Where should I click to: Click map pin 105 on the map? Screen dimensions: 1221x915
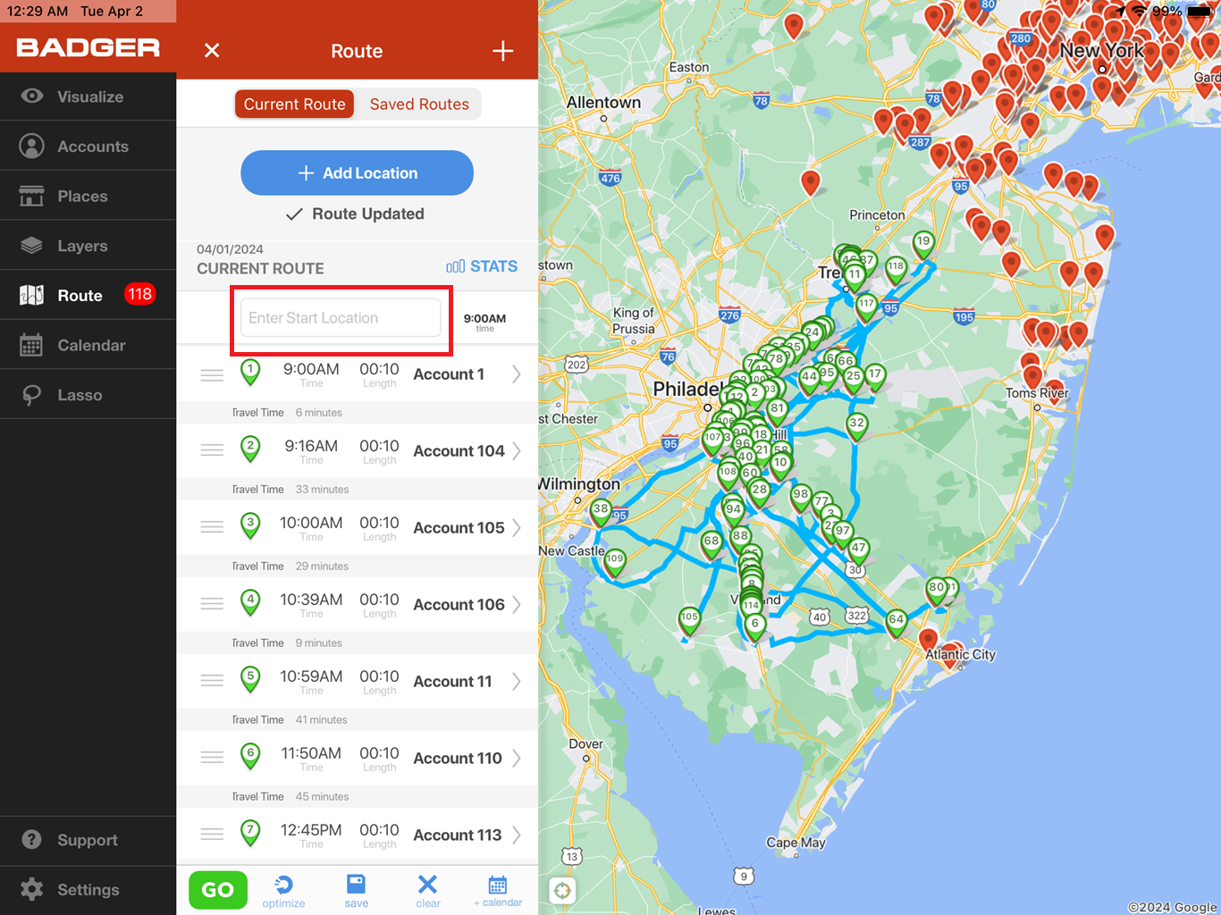click(x=689, y=620)
